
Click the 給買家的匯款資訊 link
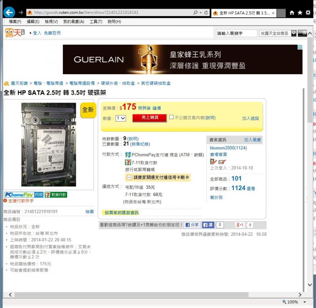(x=122, y=213)
